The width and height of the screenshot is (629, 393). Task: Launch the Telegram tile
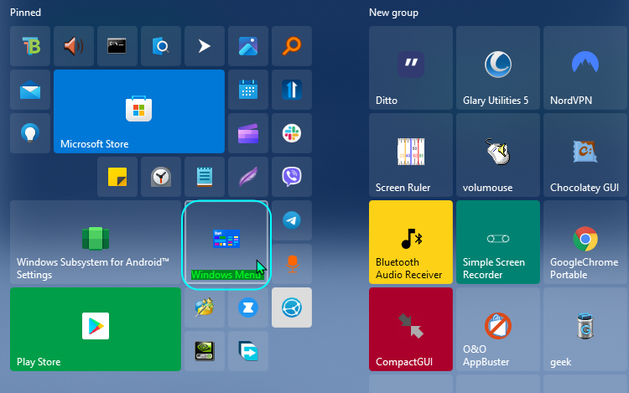(x=292, y=220)
